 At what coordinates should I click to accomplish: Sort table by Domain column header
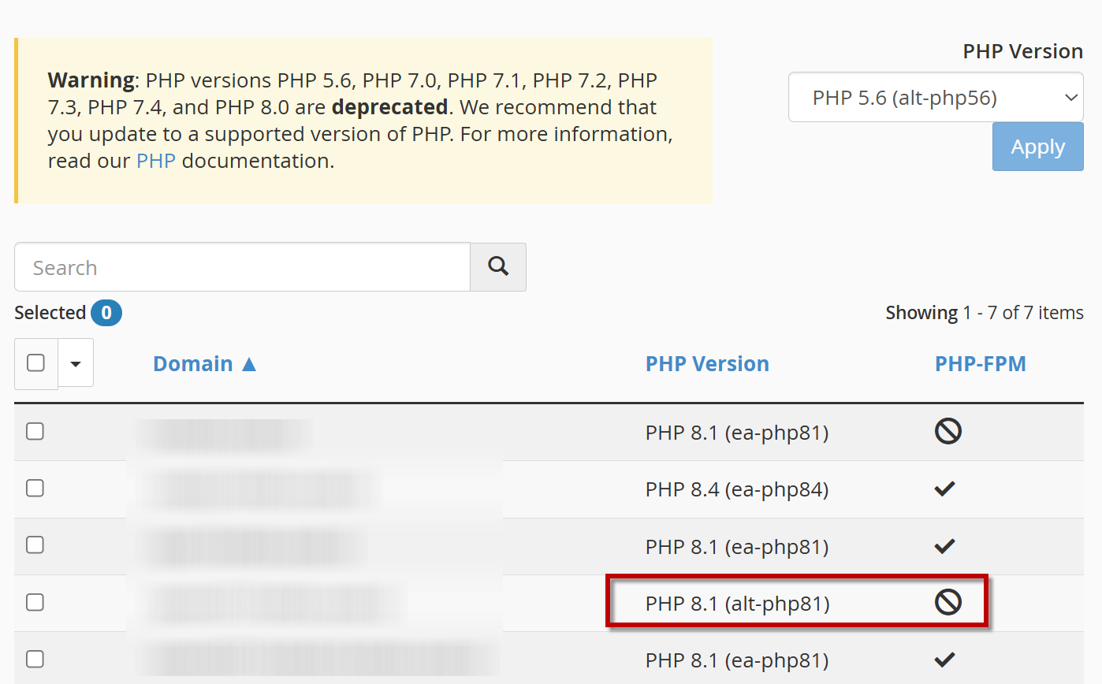coord(192,364)
